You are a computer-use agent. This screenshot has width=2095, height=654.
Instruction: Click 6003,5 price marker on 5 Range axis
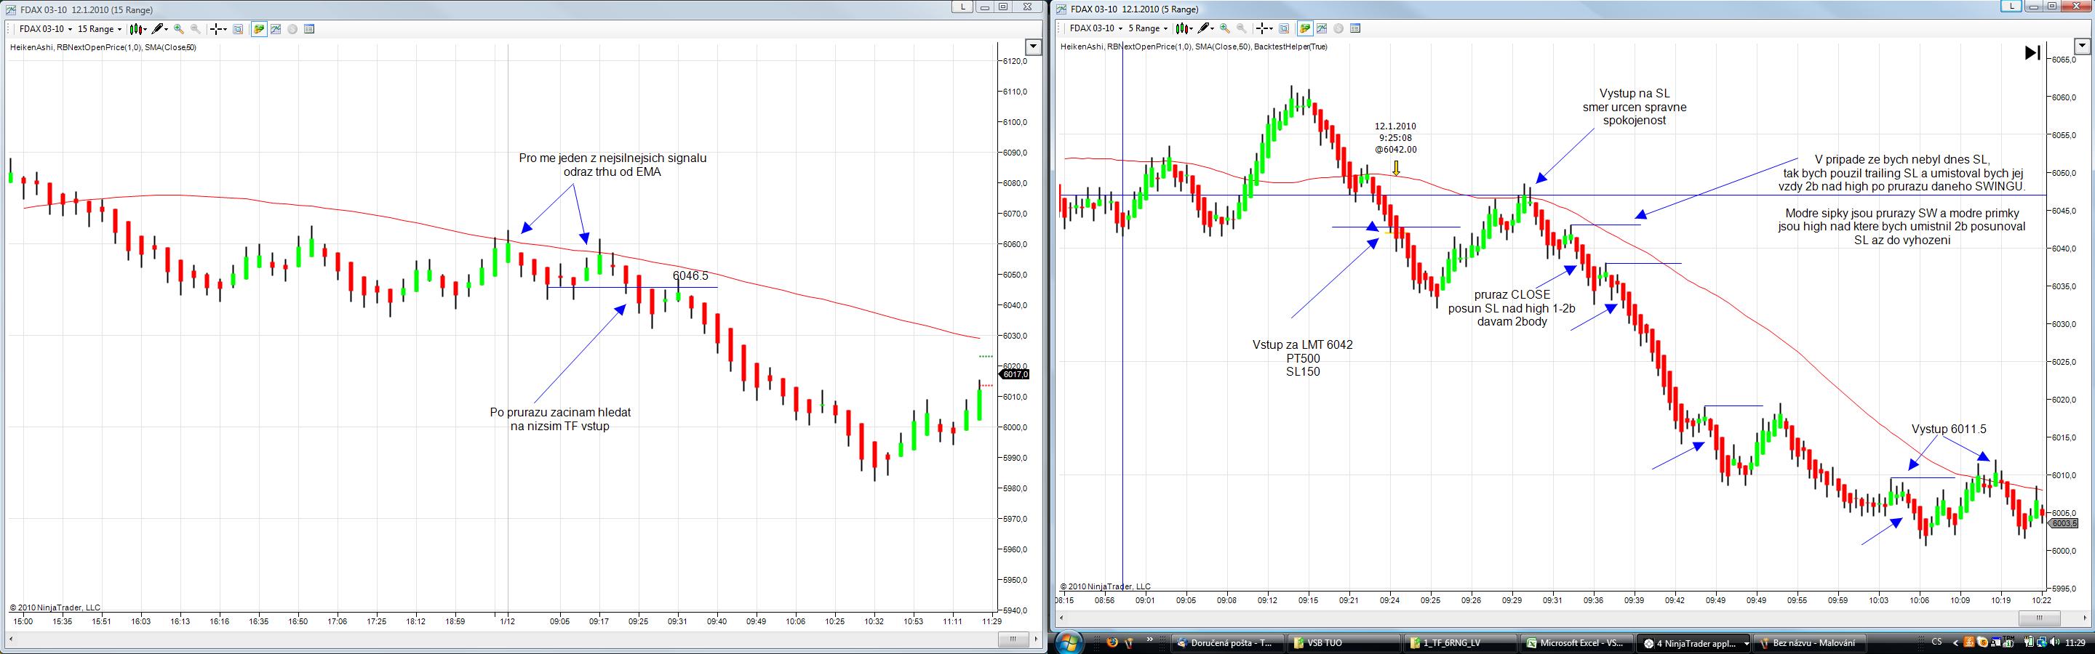2064,523
